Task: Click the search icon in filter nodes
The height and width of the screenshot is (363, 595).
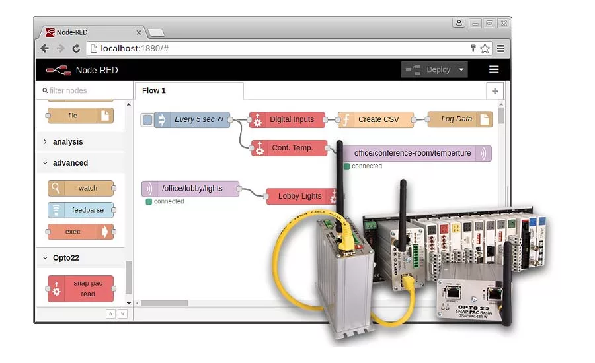Action: (x=45, y=90)
